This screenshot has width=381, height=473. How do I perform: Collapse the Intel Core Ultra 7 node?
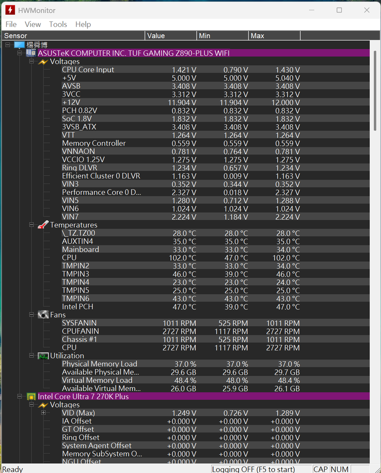click(20, 396)
